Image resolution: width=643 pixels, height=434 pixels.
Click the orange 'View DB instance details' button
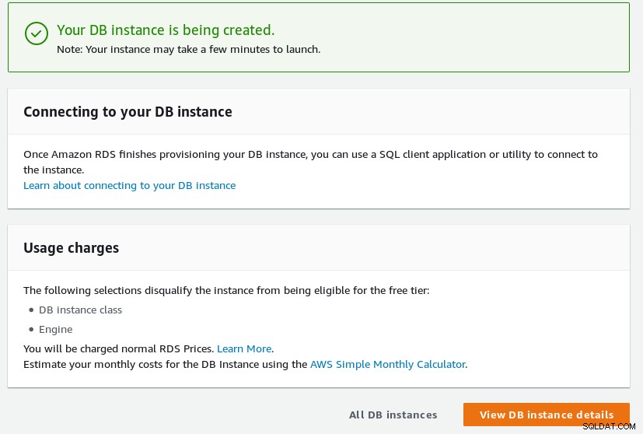coord(547,415)
